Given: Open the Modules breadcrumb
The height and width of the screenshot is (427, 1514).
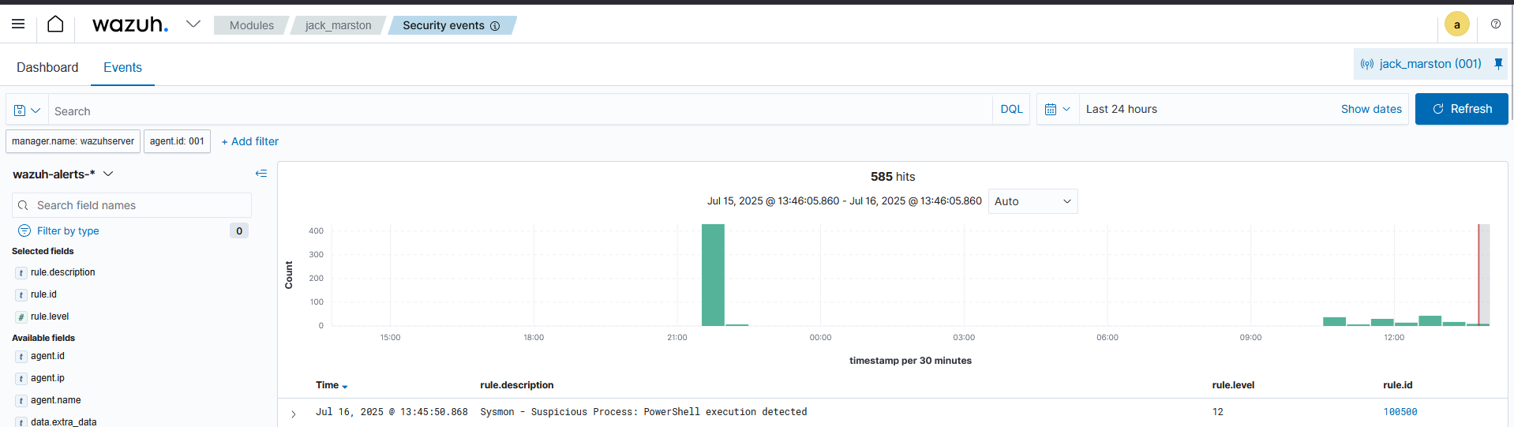Looking at the screenshot, I should (251, 25).
